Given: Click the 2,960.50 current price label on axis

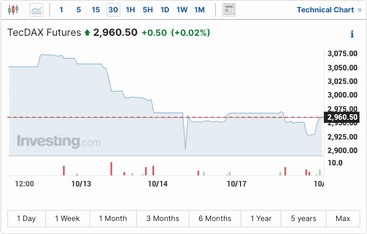Looking at the screenshot, I should [x=342, y=117].
